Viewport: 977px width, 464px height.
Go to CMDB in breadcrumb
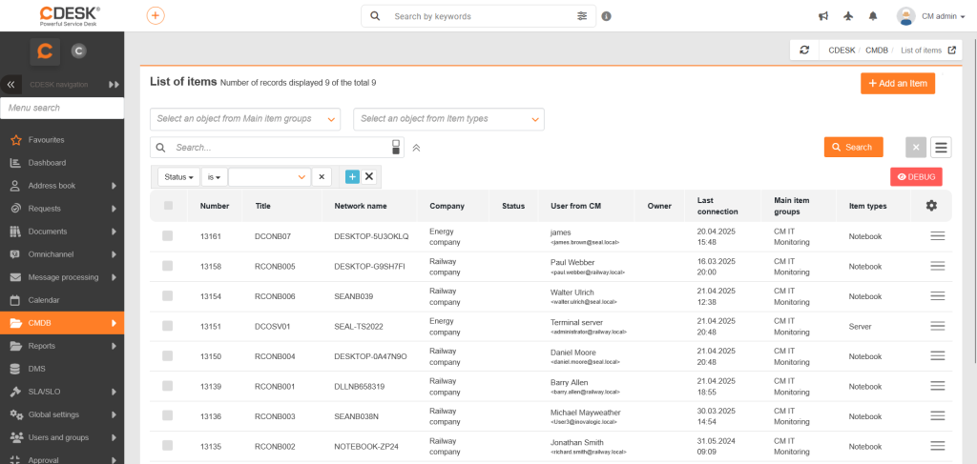pos(877,50)
